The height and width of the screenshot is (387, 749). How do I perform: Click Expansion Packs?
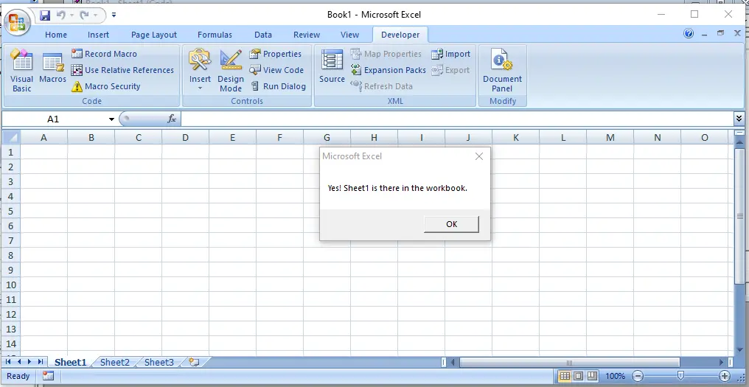(x=388, y=70)
